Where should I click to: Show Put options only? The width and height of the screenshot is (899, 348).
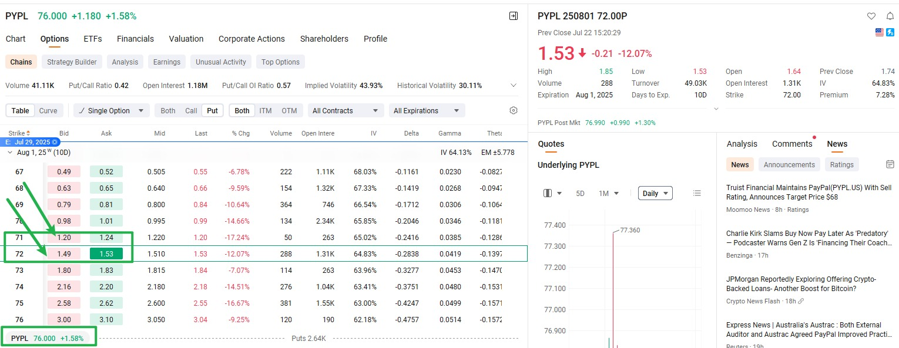coord(212,110)
